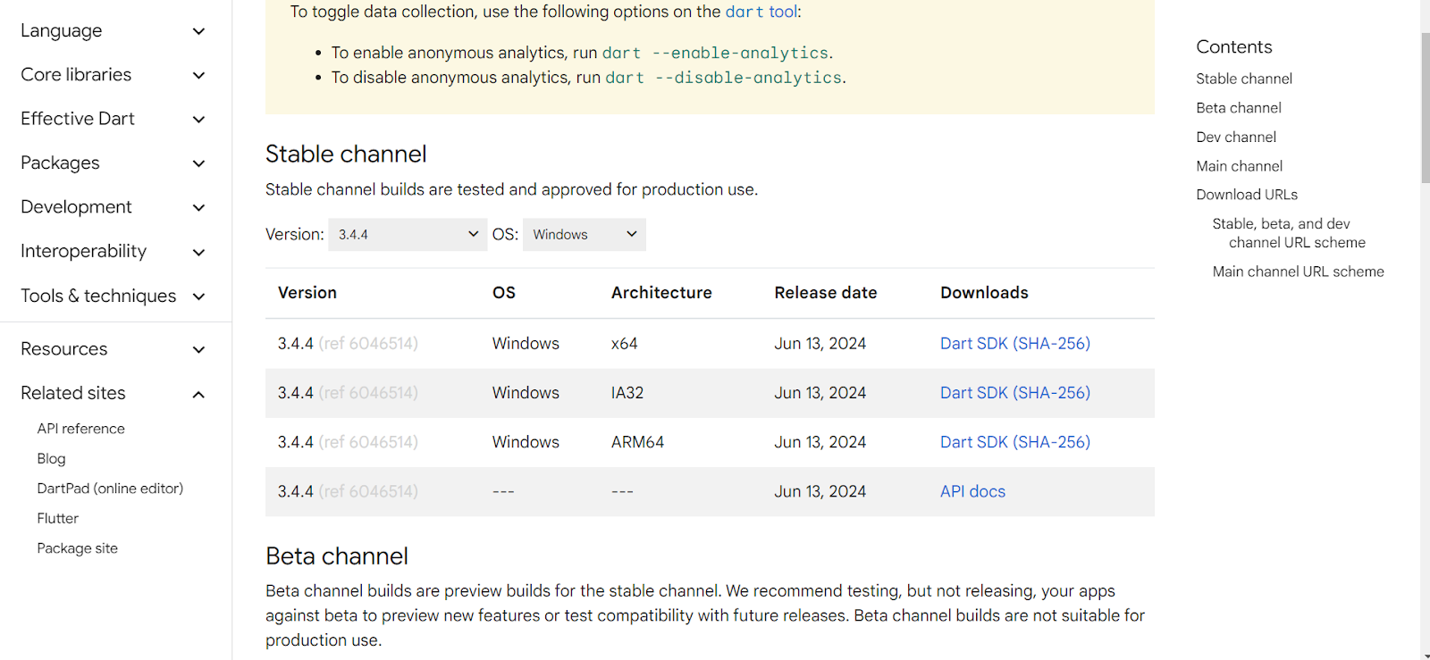Click dart --disable-analytics command text
This screenshot has height=660, width=1430.
(724, 78)
